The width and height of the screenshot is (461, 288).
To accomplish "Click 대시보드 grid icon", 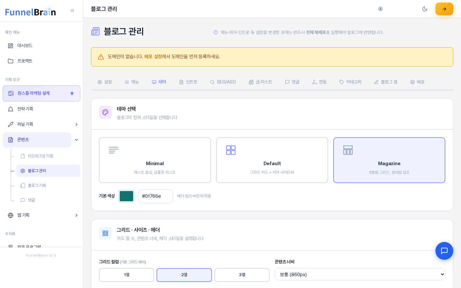I will click(x=11, y=45).
